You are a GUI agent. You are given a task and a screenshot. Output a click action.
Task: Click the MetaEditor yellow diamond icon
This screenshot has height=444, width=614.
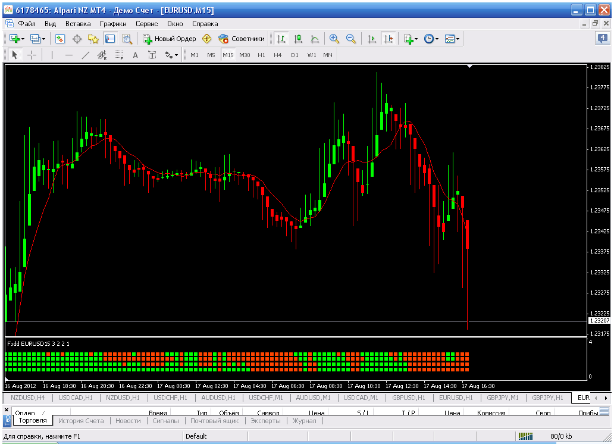207,39
